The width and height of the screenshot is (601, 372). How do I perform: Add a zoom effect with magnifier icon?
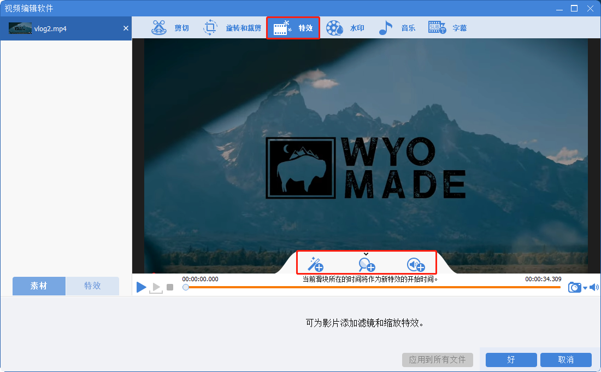[367, 265]
